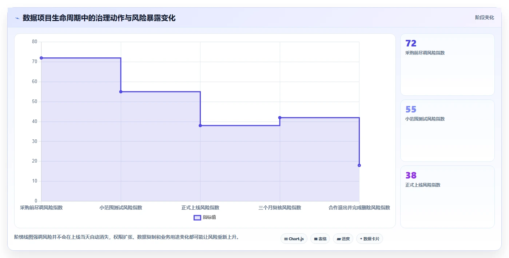Click card caption 小范围测试风险指数
509x258 pixels.
click(x=425, y=119)
